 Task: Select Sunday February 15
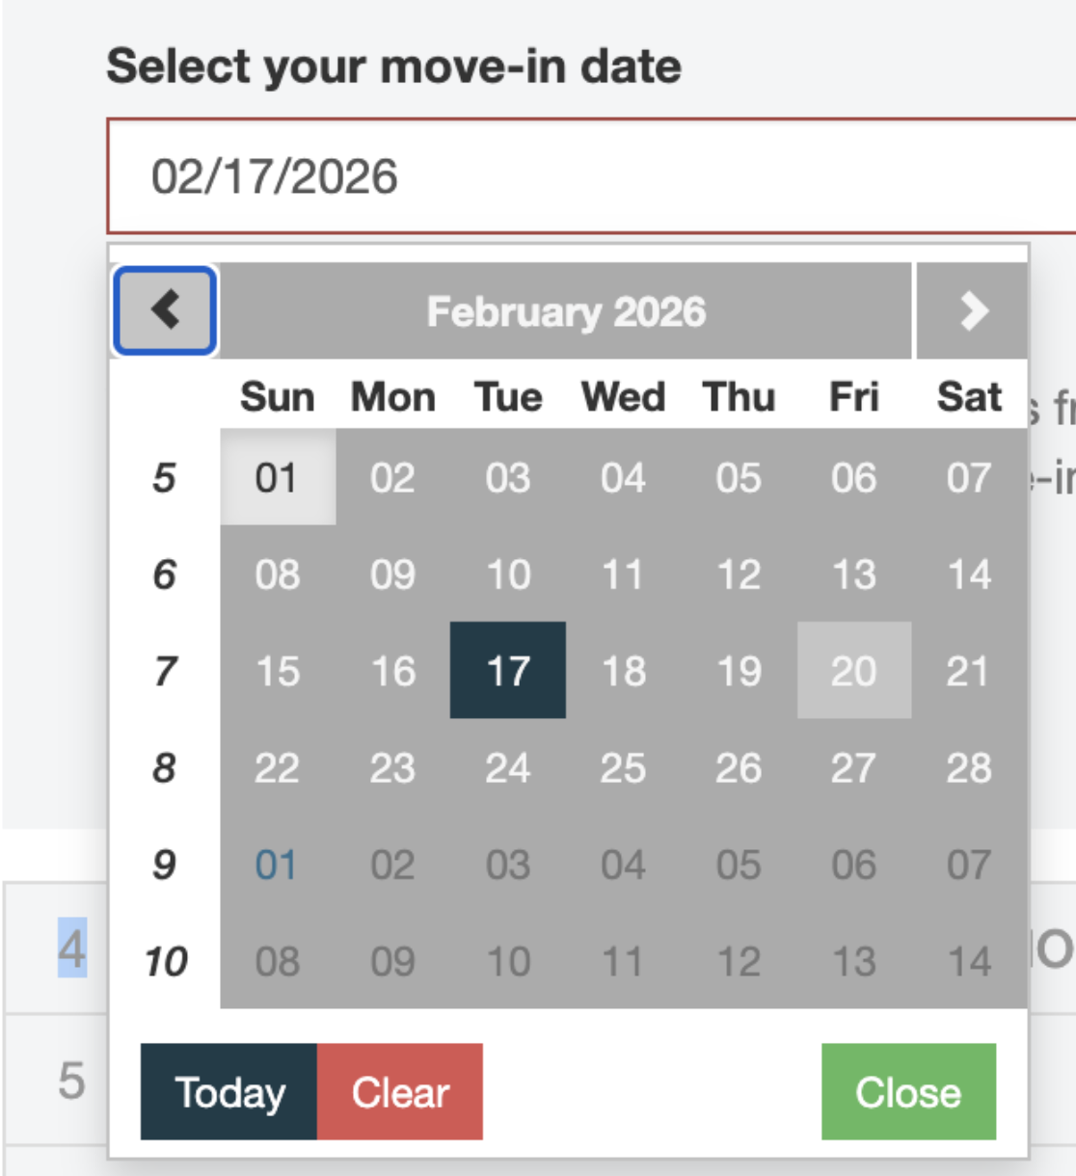coord(277,671)
